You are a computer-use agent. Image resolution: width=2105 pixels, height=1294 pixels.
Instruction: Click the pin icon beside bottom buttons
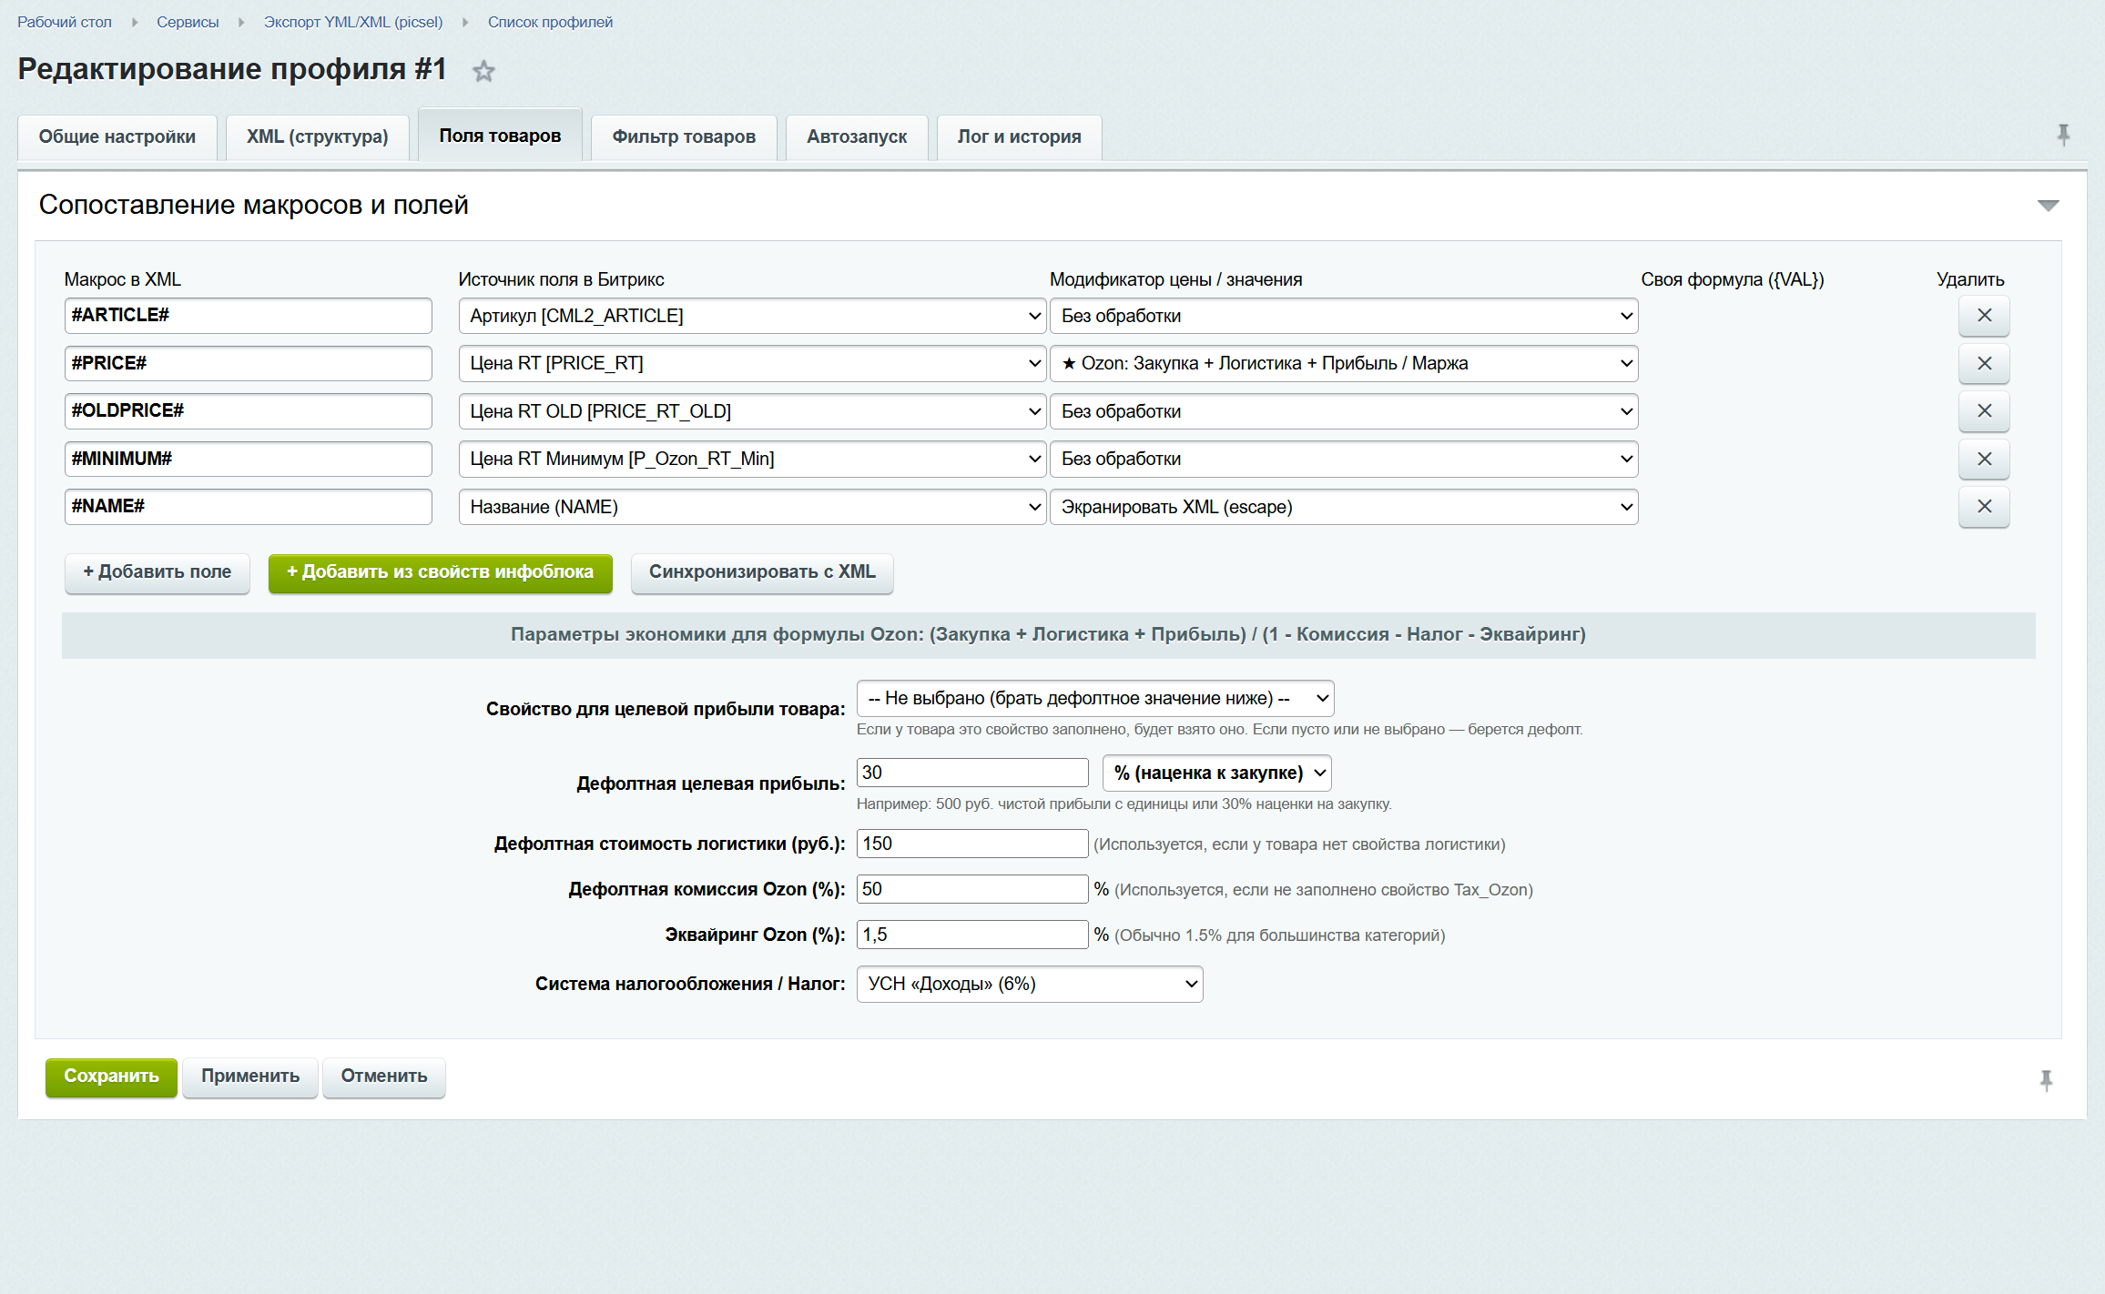pos(2046,1080)
